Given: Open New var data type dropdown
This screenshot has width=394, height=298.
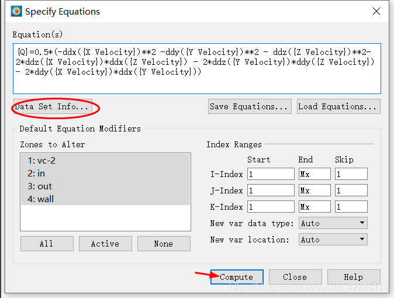Looking at the screenshot, I should 333,223.
